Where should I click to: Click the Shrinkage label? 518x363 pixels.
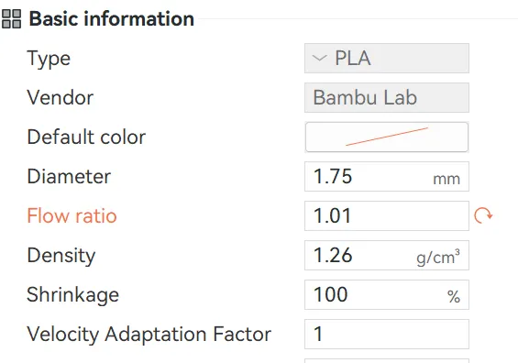click(72, 295)
